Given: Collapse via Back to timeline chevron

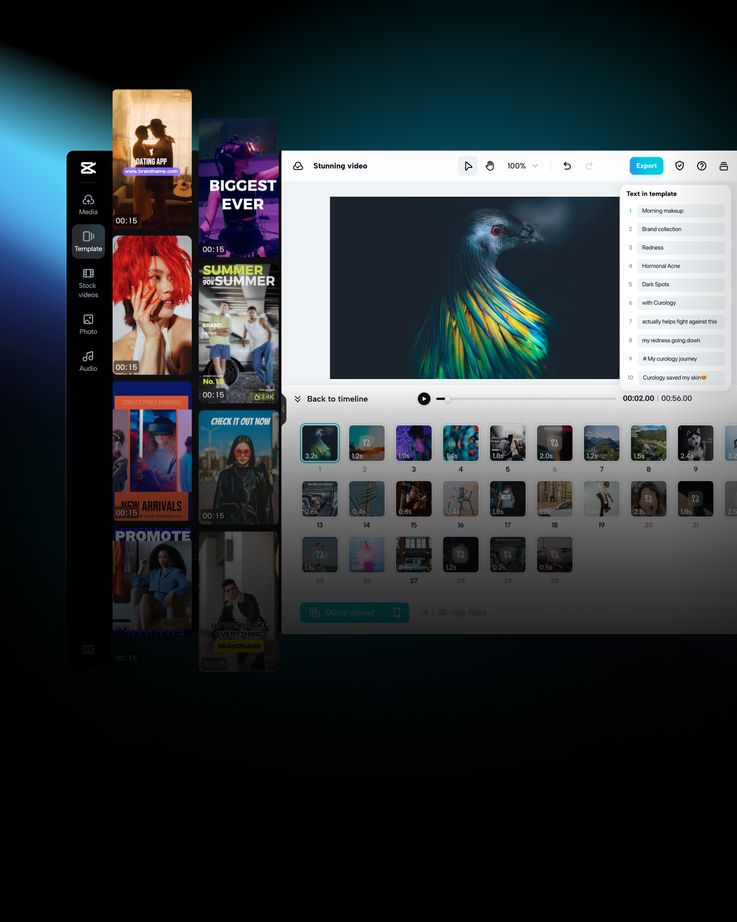Looking at the screenshot, I should point(297,399).
